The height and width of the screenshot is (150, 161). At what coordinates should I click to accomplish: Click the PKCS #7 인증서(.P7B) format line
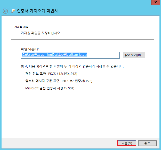[59, 81]
